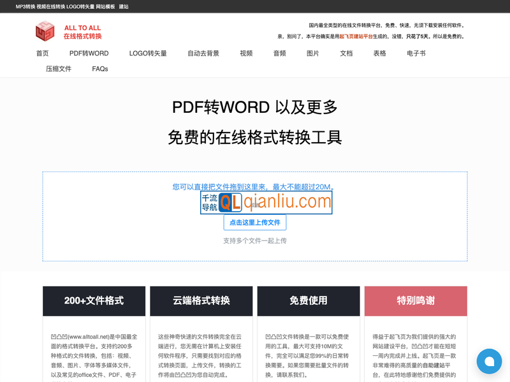Open 自动去背景 menu item

click(203, 54)
